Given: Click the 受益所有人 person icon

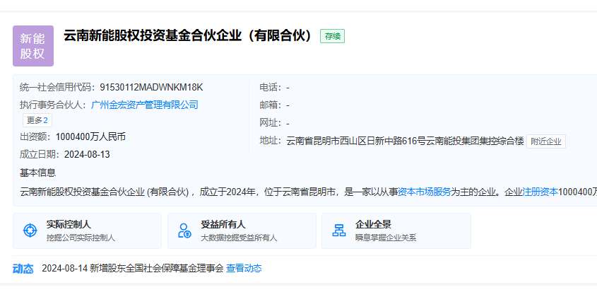Looking at the screenshot, I should pos(184,231).
